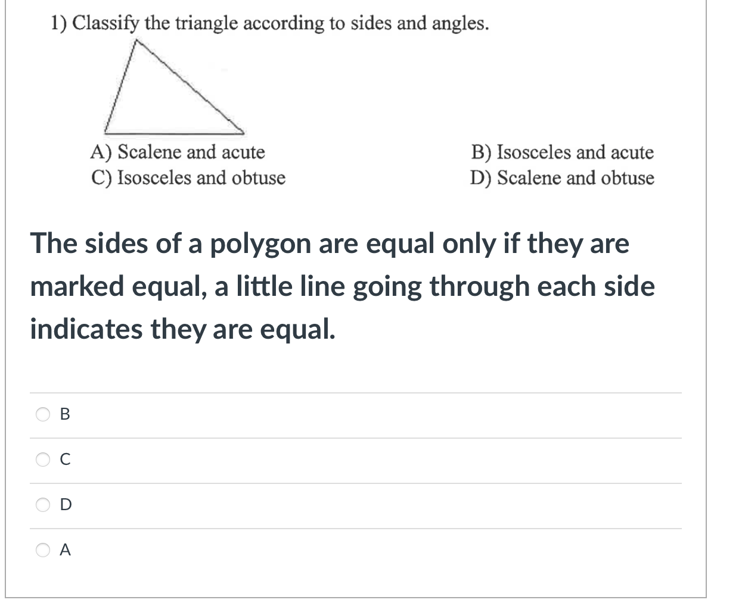Click the answer choice labeled C
745x606 pixels.
tap(64, 460)
